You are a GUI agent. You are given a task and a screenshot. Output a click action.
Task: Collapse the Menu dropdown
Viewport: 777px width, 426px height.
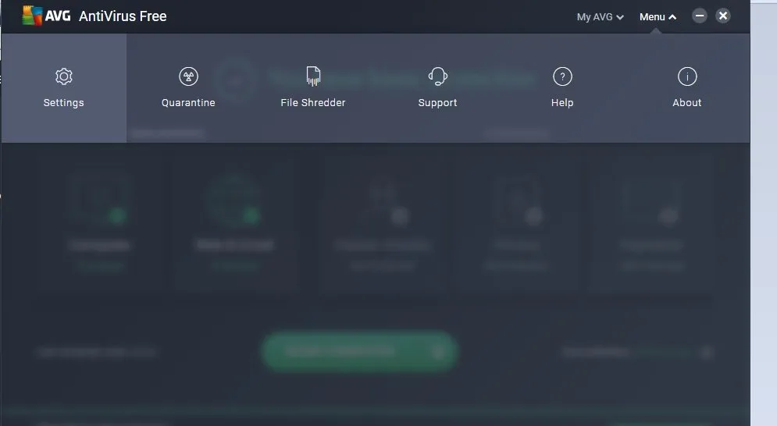coord(658,17)
